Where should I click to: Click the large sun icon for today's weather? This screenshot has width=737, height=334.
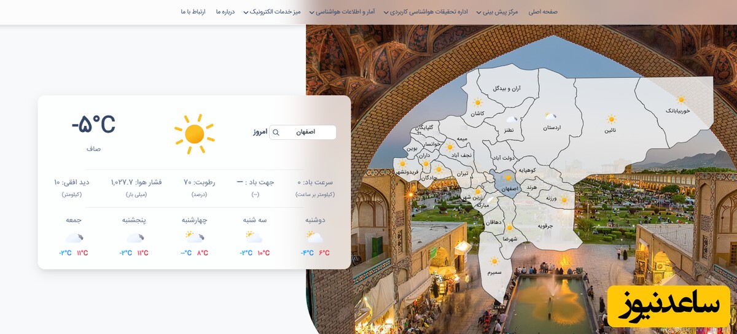[x=194, y=134]
